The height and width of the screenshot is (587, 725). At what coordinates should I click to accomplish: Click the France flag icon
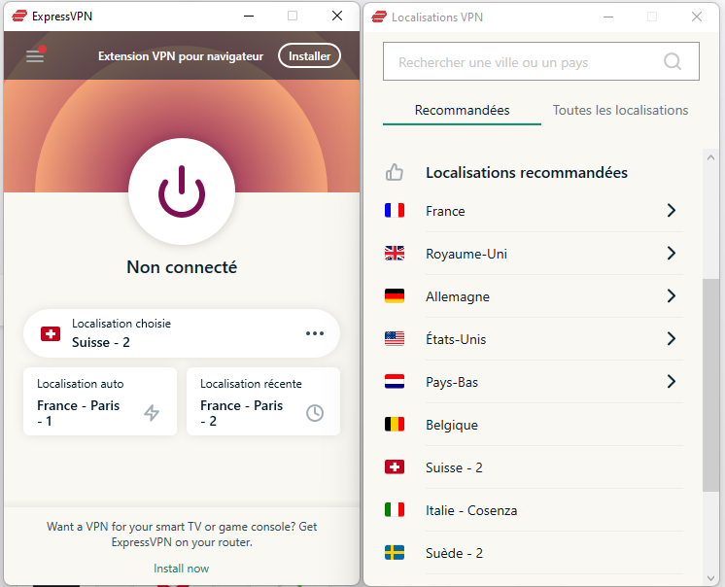pyautogui.click(x=395, y=210)
